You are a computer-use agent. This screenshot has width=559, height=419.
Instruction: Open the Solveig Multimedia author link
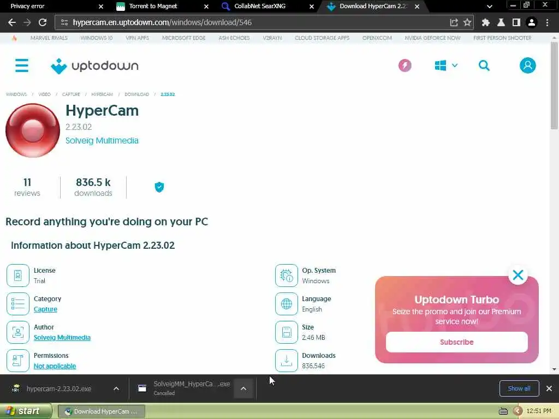pos(62,337)
